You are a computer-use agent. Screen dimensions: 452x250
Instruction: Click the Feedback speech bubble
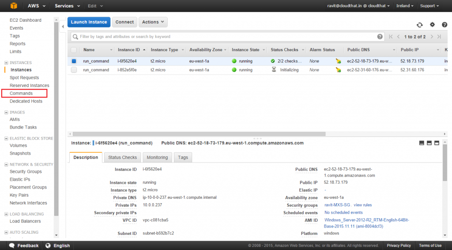(12, 246)
